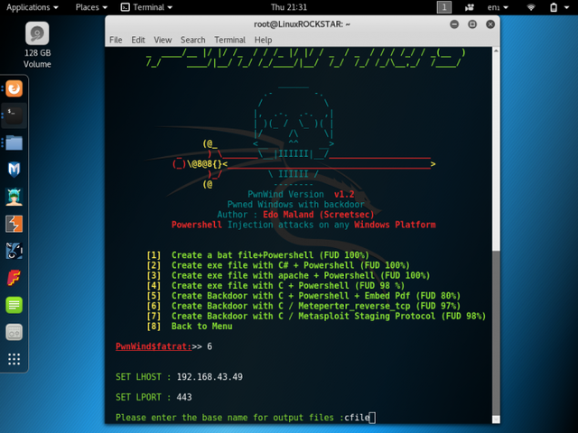Click option [8] Back to Menu

coord(190,327)
